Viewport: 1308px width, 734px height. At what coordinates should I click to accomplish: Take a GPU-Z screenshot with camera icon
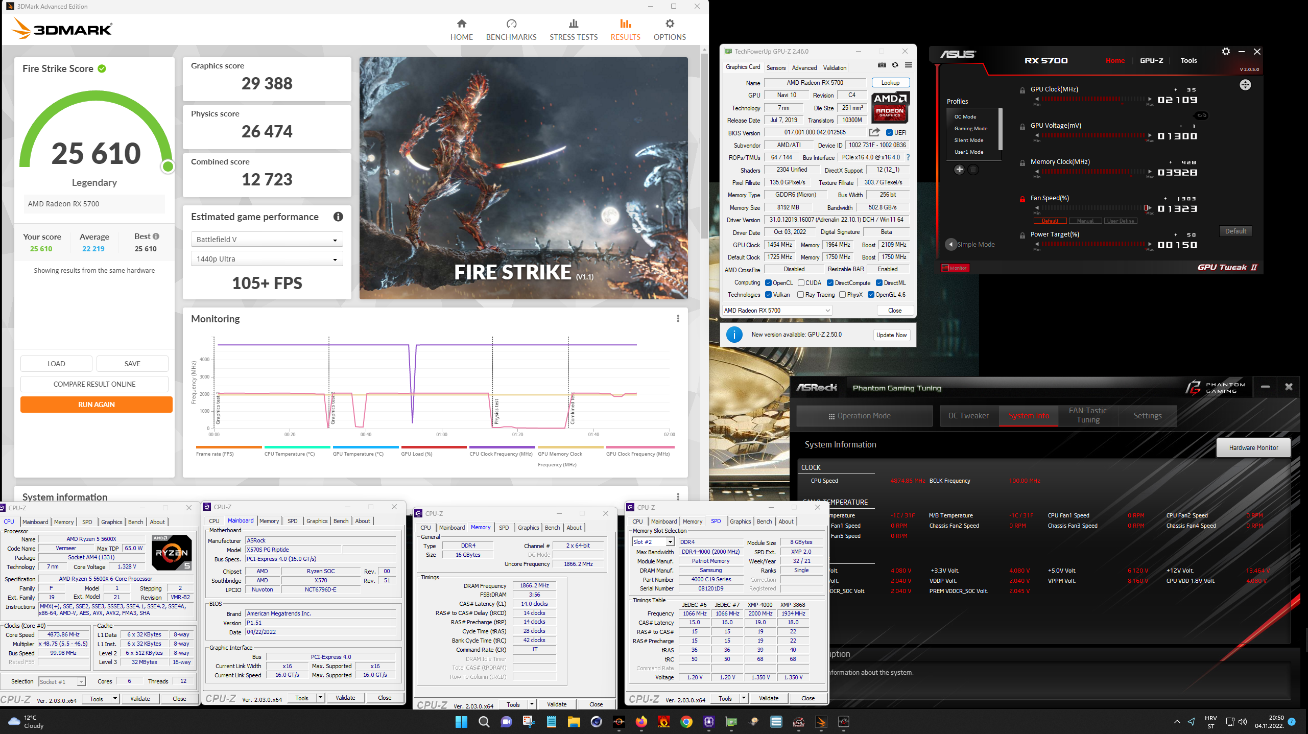click(882, 65)
